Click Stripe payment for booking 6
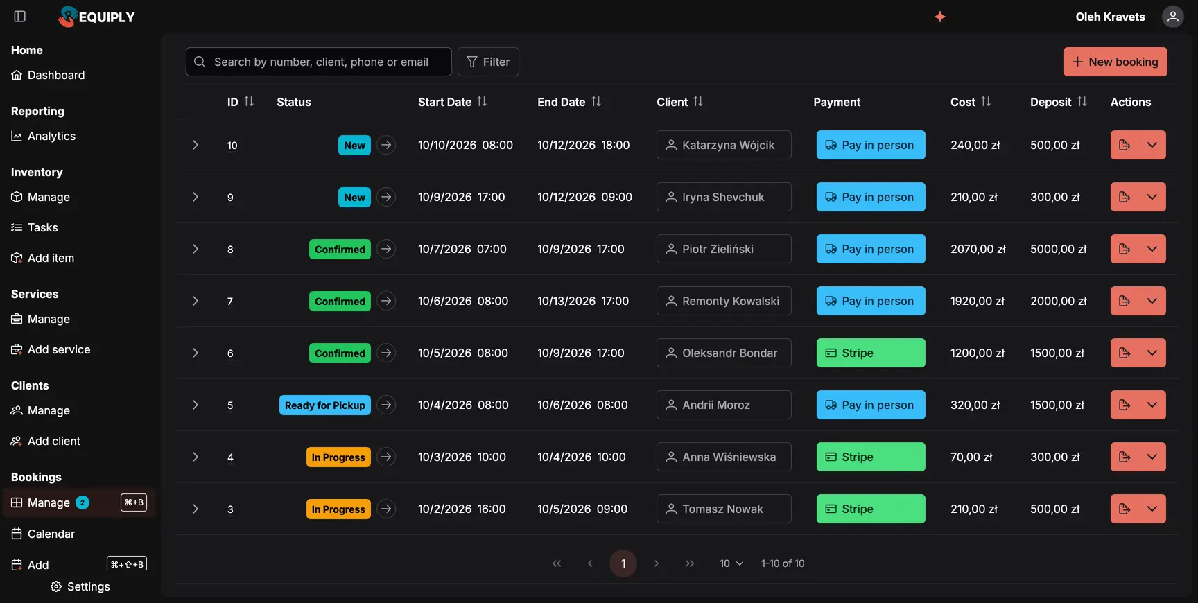 (871, 353)
